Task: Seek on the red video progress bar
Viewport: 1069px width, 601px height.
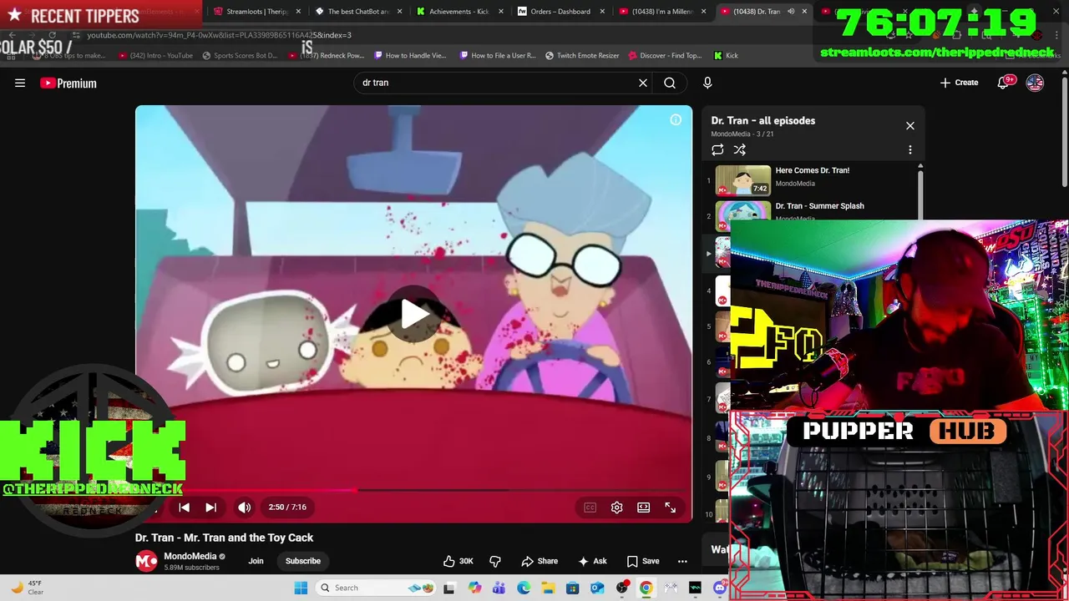Action: (x=413, y=490)
